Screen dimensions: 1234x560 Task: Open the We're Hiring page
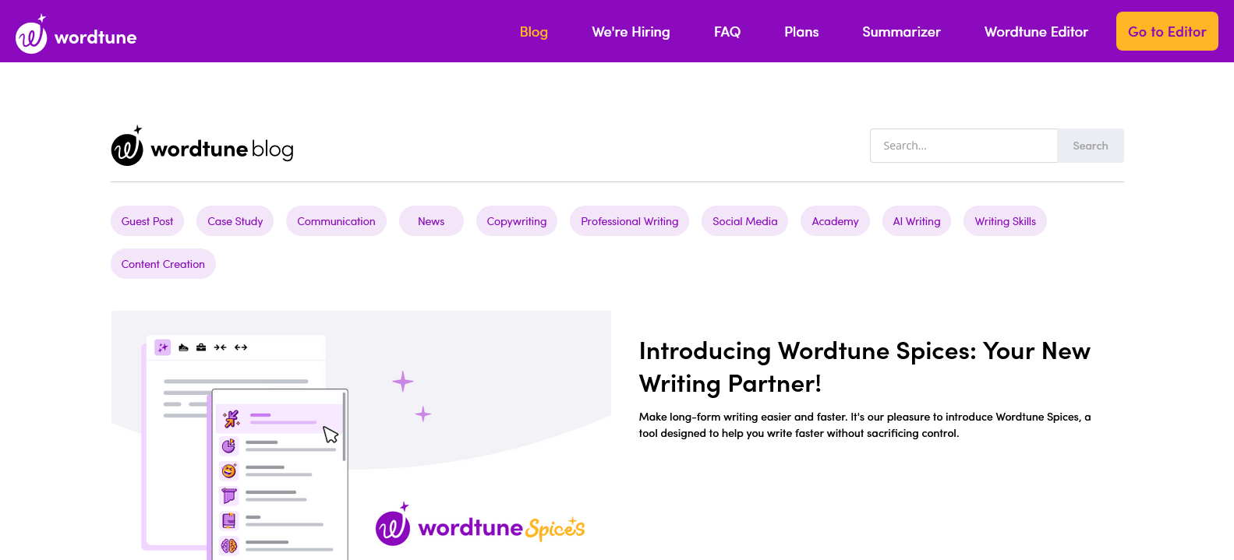coord(631,32)
